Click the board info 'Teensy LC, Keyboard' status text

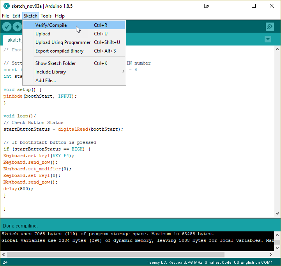210,262
